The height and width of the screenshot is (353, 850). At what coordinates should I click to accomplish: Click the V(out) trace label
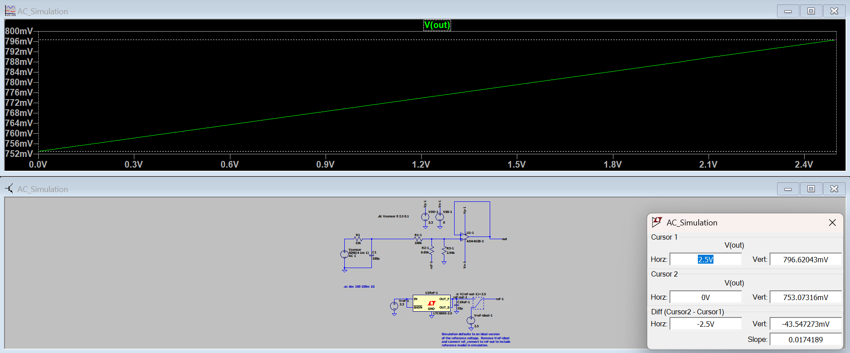pyautogui.click(x=437, y=25)
